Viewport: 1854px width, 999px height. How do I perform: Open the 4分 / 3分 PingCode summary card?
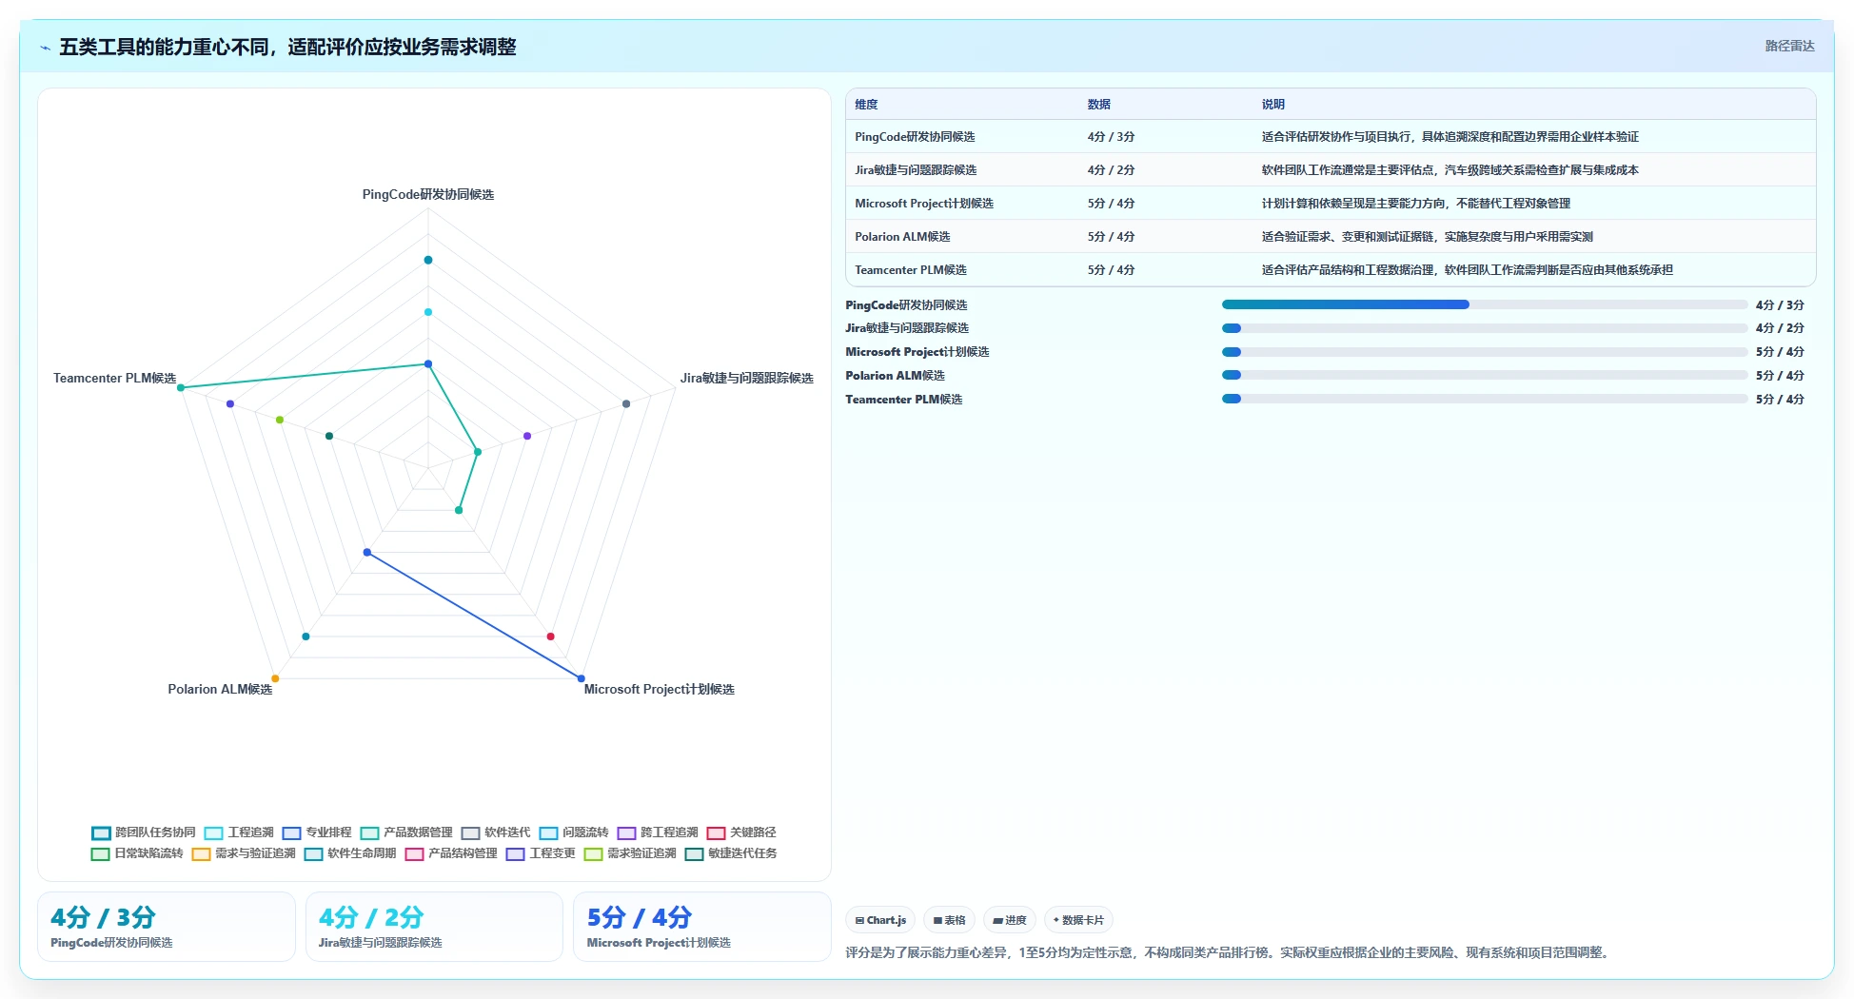[x=167, y=927]
